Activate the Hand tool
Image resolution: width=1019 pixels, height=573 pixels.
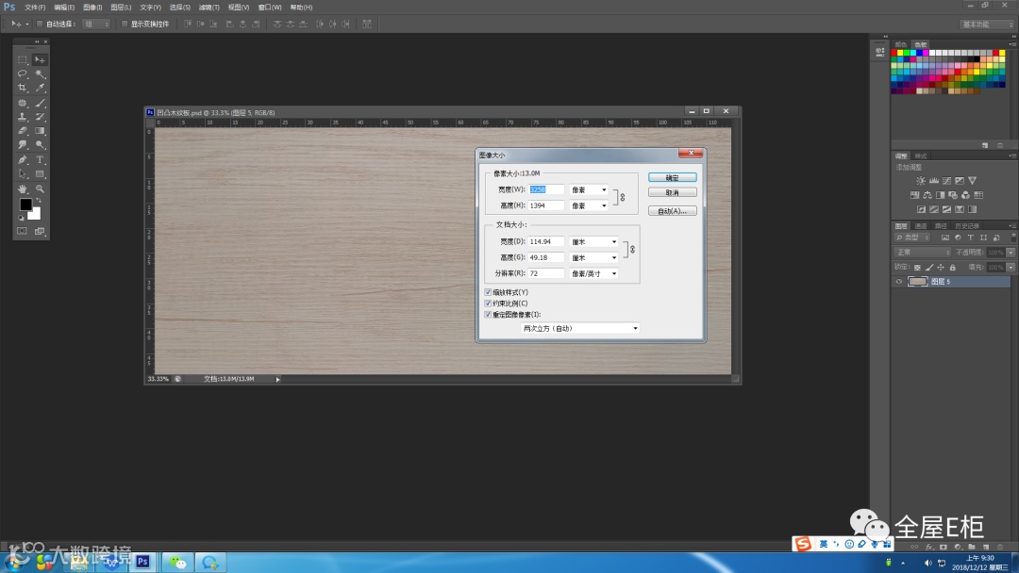[22, 189]
